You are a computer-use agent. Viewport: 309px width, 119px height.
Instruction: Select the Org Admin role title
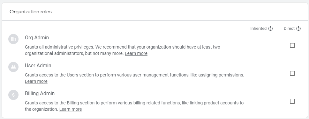37,38
